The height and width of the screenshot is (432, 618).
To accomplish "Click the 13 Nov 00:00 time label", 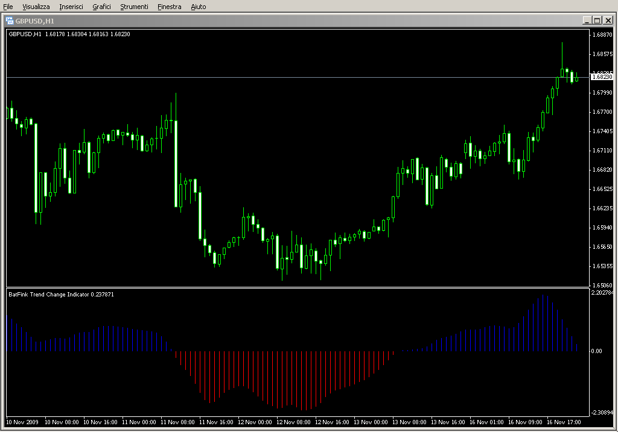I will [371, 422].
